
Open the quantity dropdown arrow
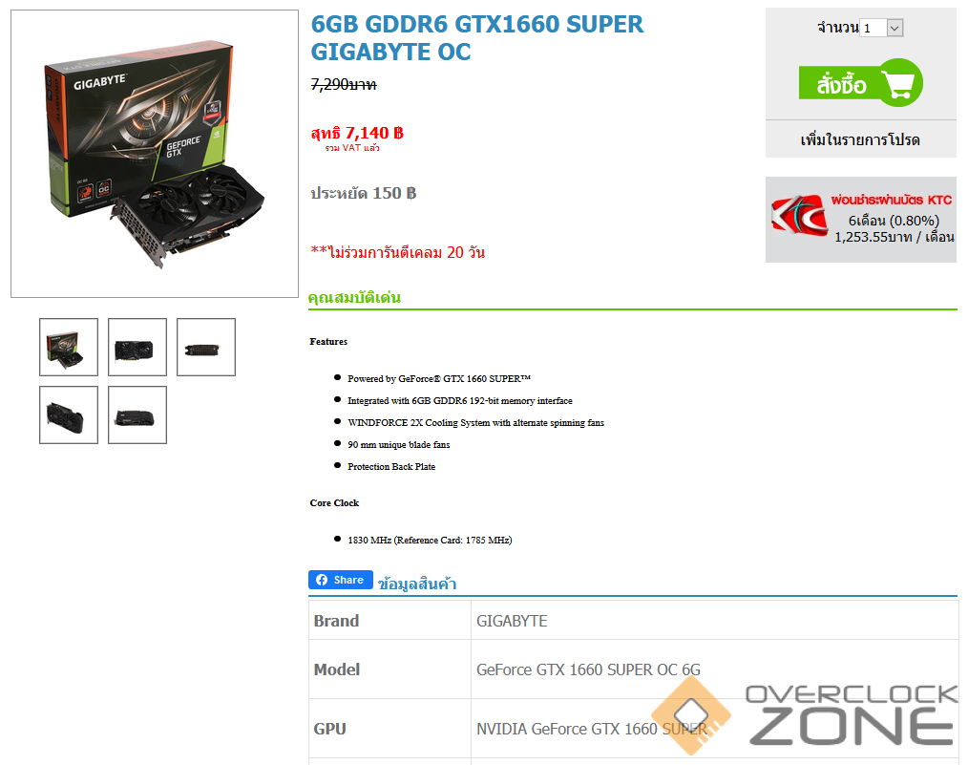pos(894,28)
